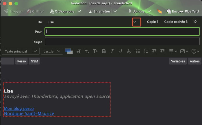Indent the text with the indent icon
202x125 pixels.
click(x=162, y=51)
